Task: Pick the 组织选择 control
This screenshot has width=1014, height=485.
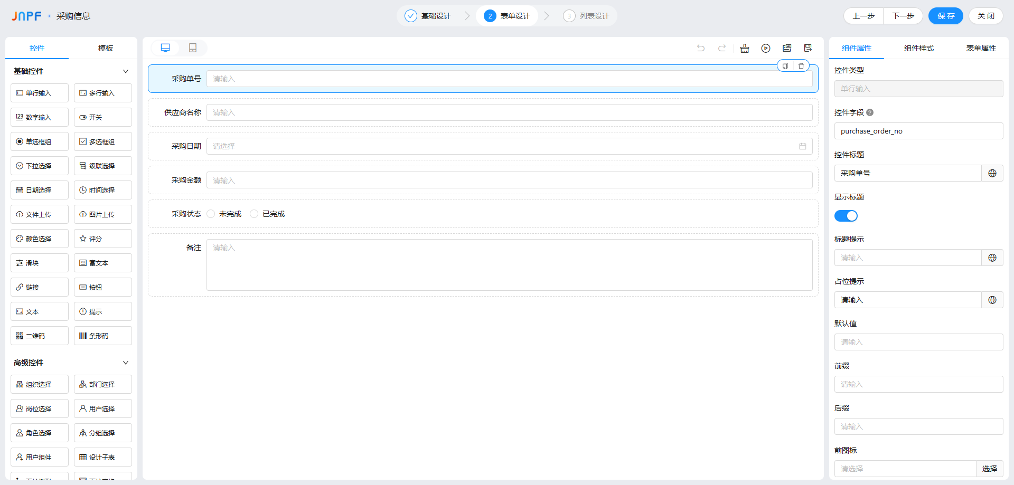Action: click(40, 384)
